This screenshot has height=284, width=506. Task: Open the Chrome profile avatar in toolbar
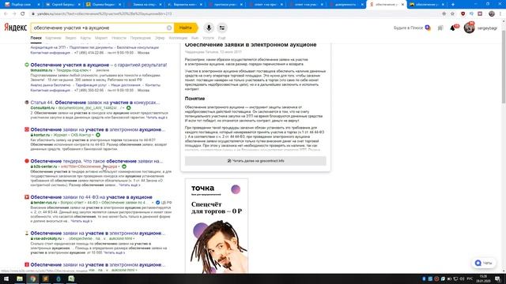[492, 14]
